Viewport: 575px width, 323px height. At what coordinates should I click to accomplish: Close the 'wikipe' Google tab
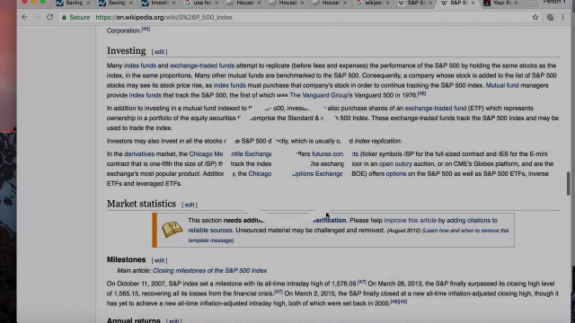(387, 3)
